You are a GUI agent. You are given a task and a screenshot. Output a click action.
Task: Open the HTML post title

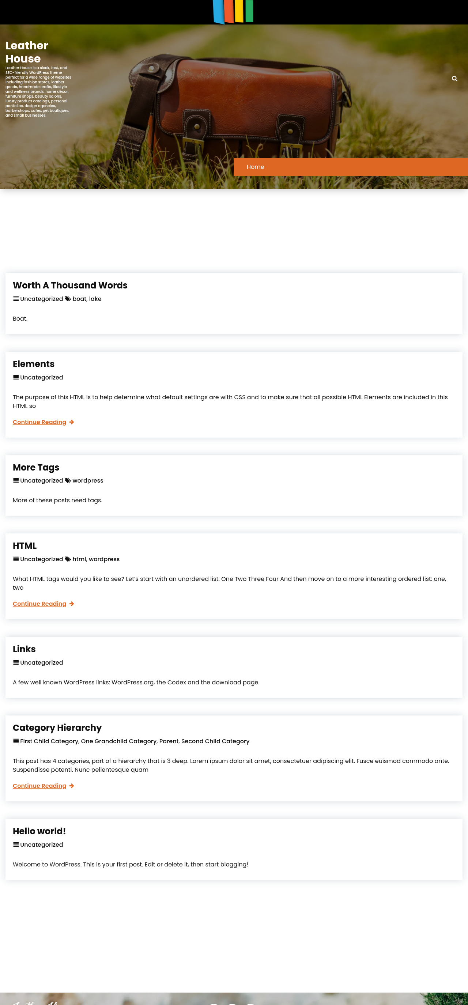coord(24,546)
